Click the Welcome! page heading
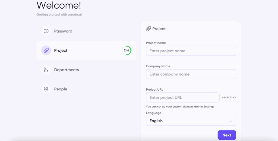This screenshot has width=278, height=141. [x=59, y=5]
